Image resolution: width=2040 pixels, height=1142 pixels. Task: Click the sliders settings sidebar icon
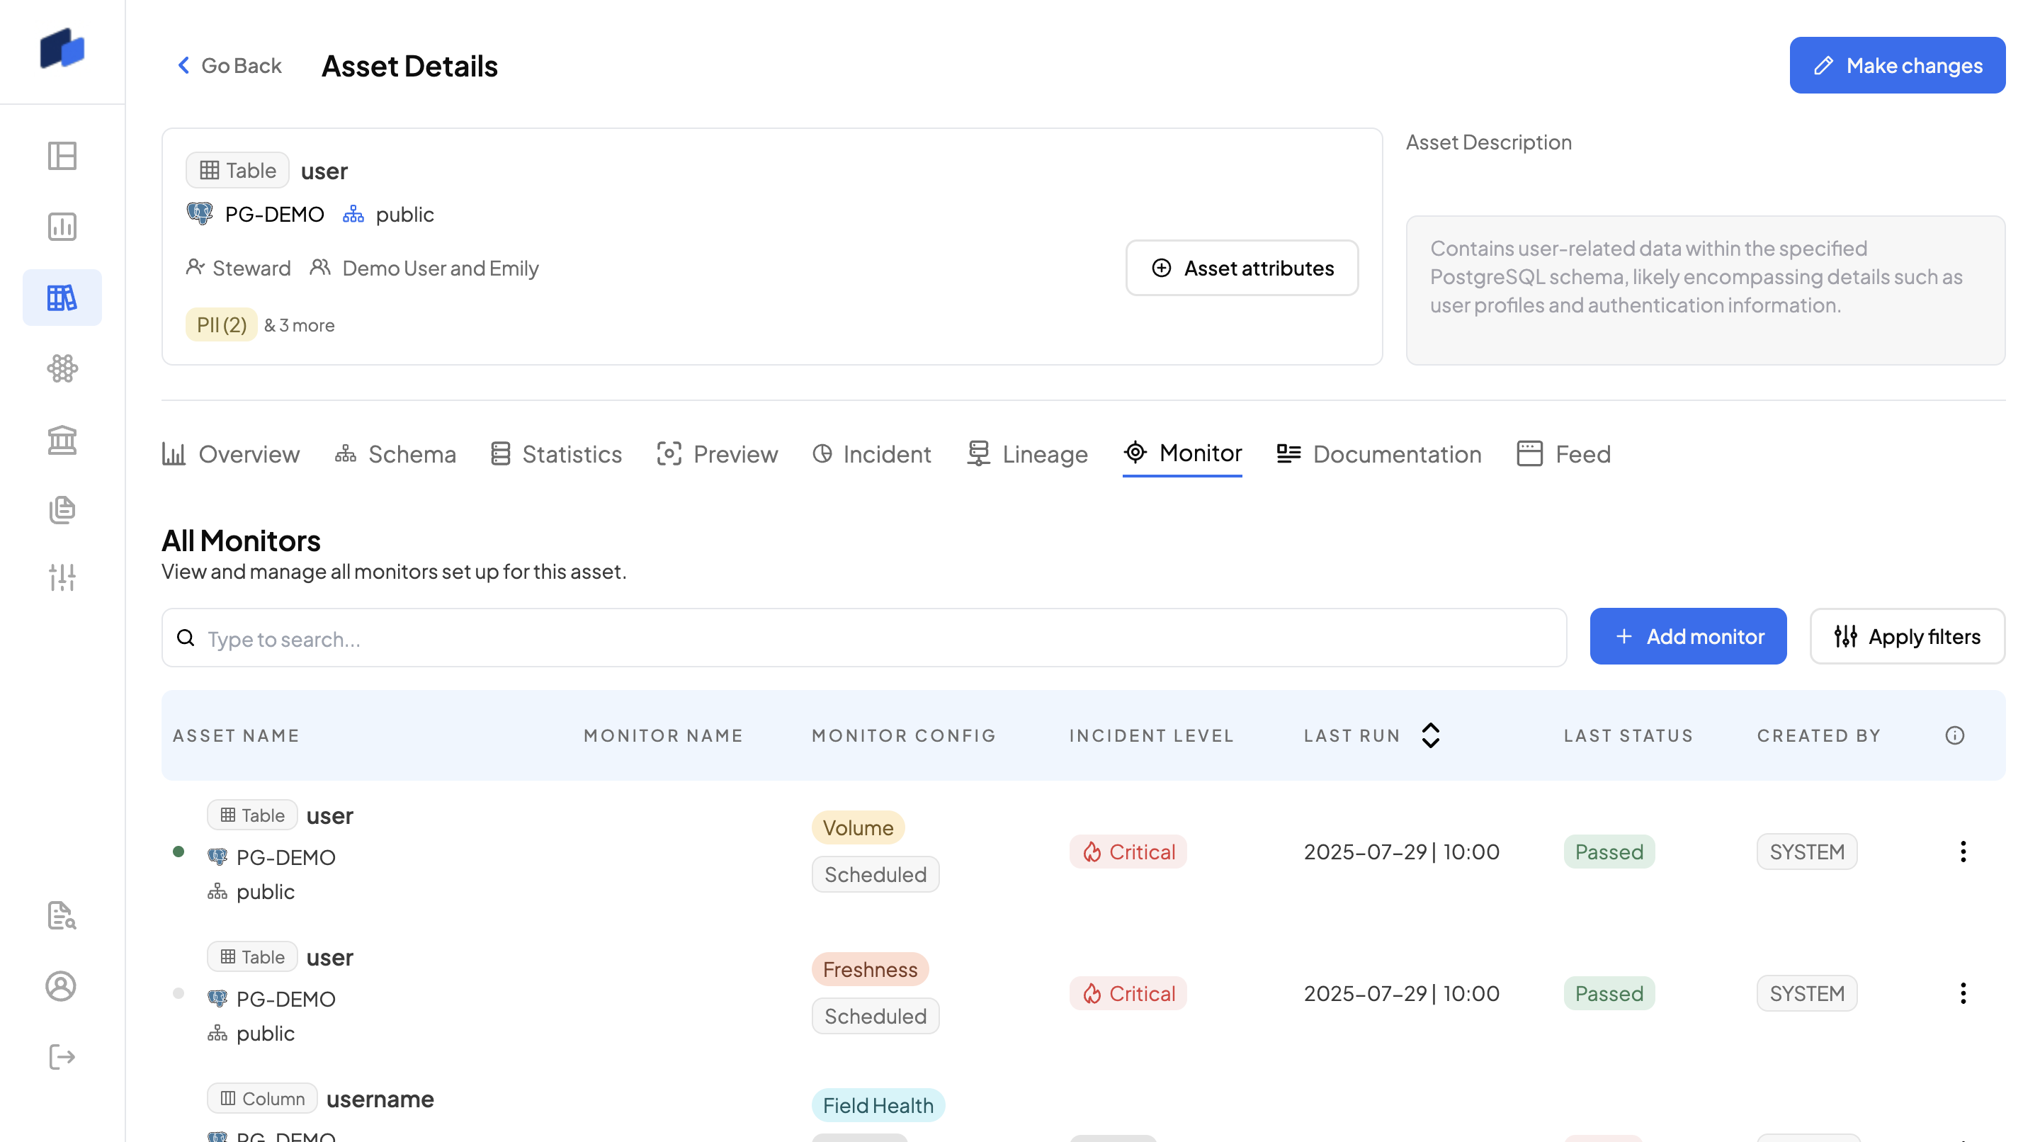click(62, 577)
